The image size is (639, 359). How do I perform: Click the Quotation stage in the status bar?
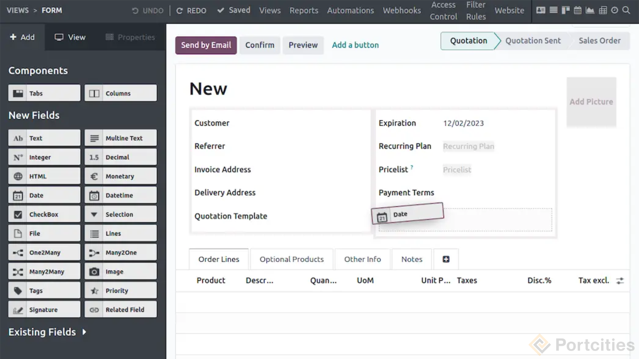point(468,41)
